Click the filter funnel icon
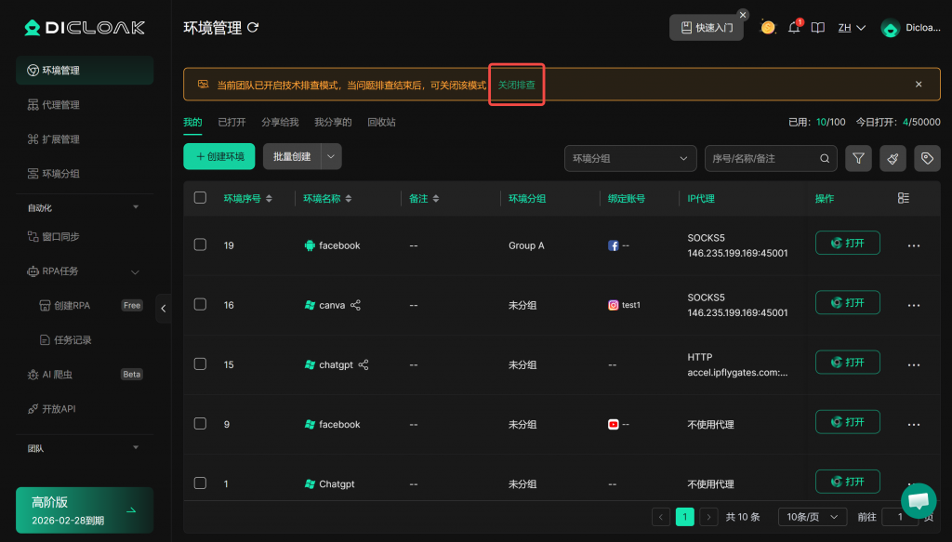 (x=858, y=159)
